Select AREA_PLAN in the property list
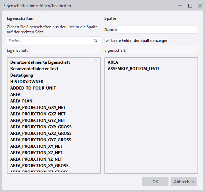 tap(21, 101)
